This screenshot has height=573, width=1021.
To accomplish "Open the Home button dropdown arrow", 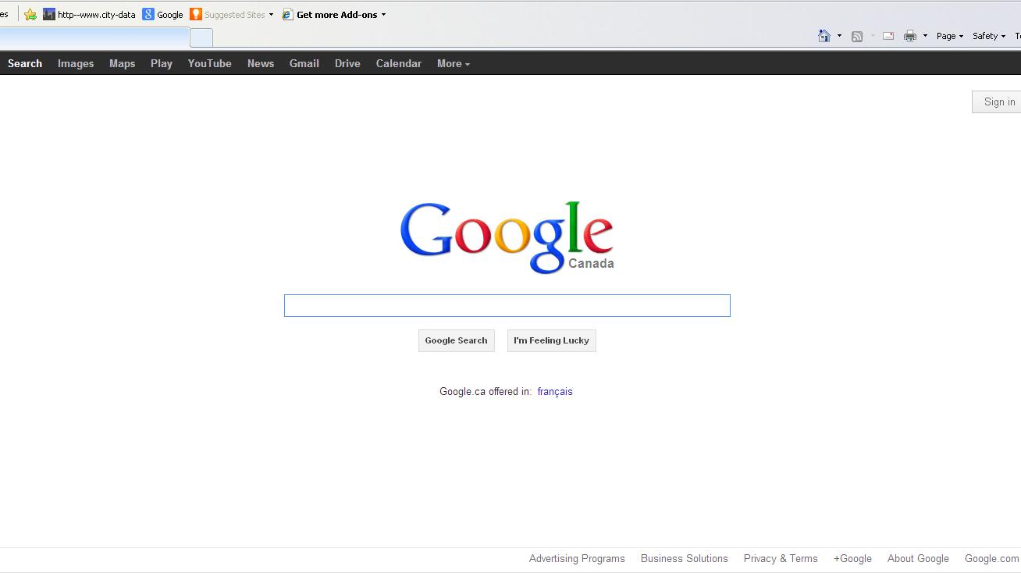I will 839,36.
